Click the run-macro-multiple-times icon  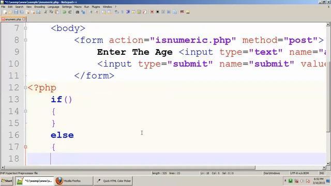point(169,12)
